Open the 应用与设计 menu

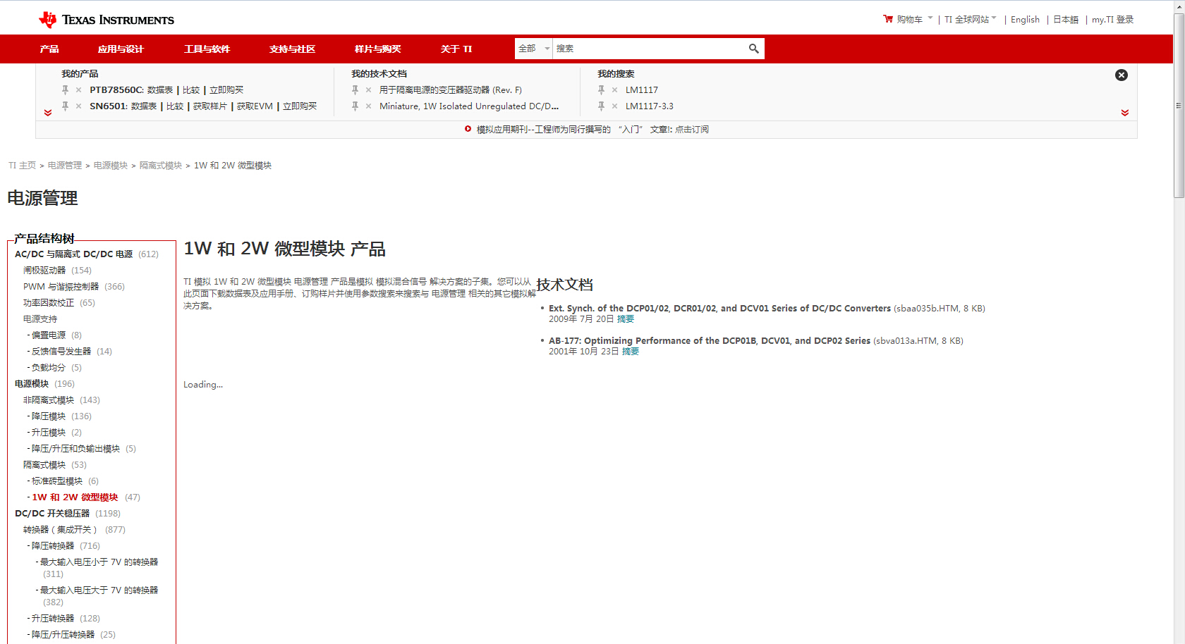[121, 49]
